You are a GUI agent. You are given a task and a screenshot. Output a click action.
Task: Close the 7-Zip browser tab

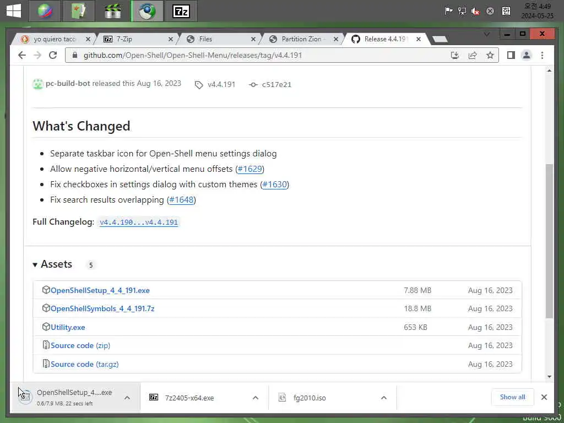click(x=171, y=39)
